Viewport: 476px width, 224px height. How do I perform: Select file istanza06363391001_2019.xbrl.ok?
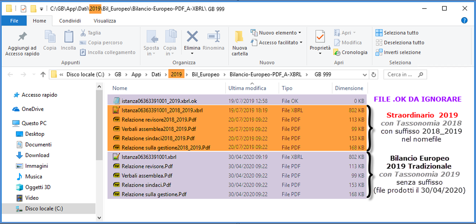pos(237,101)
